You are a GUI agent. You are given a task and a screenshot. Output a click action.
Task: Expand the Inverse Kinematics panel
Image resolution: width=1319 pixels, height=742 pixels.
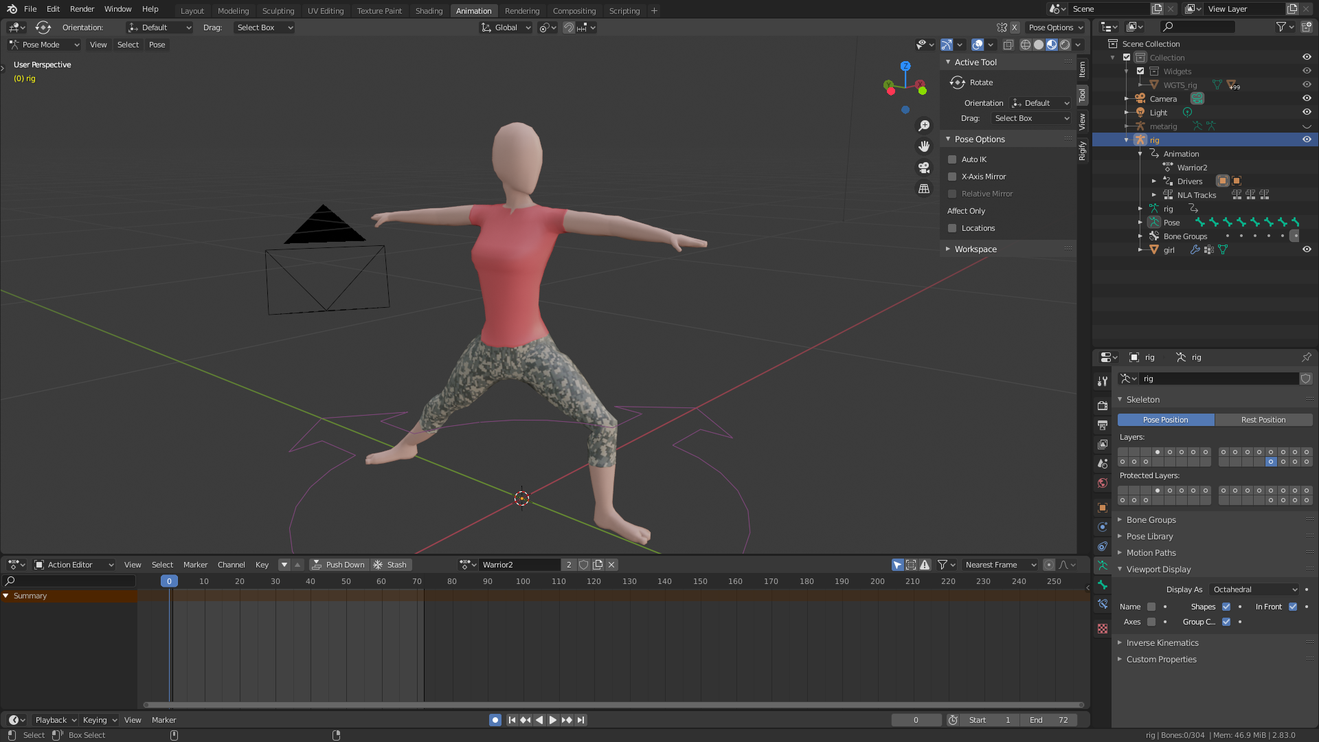(x=1162, y=643)
